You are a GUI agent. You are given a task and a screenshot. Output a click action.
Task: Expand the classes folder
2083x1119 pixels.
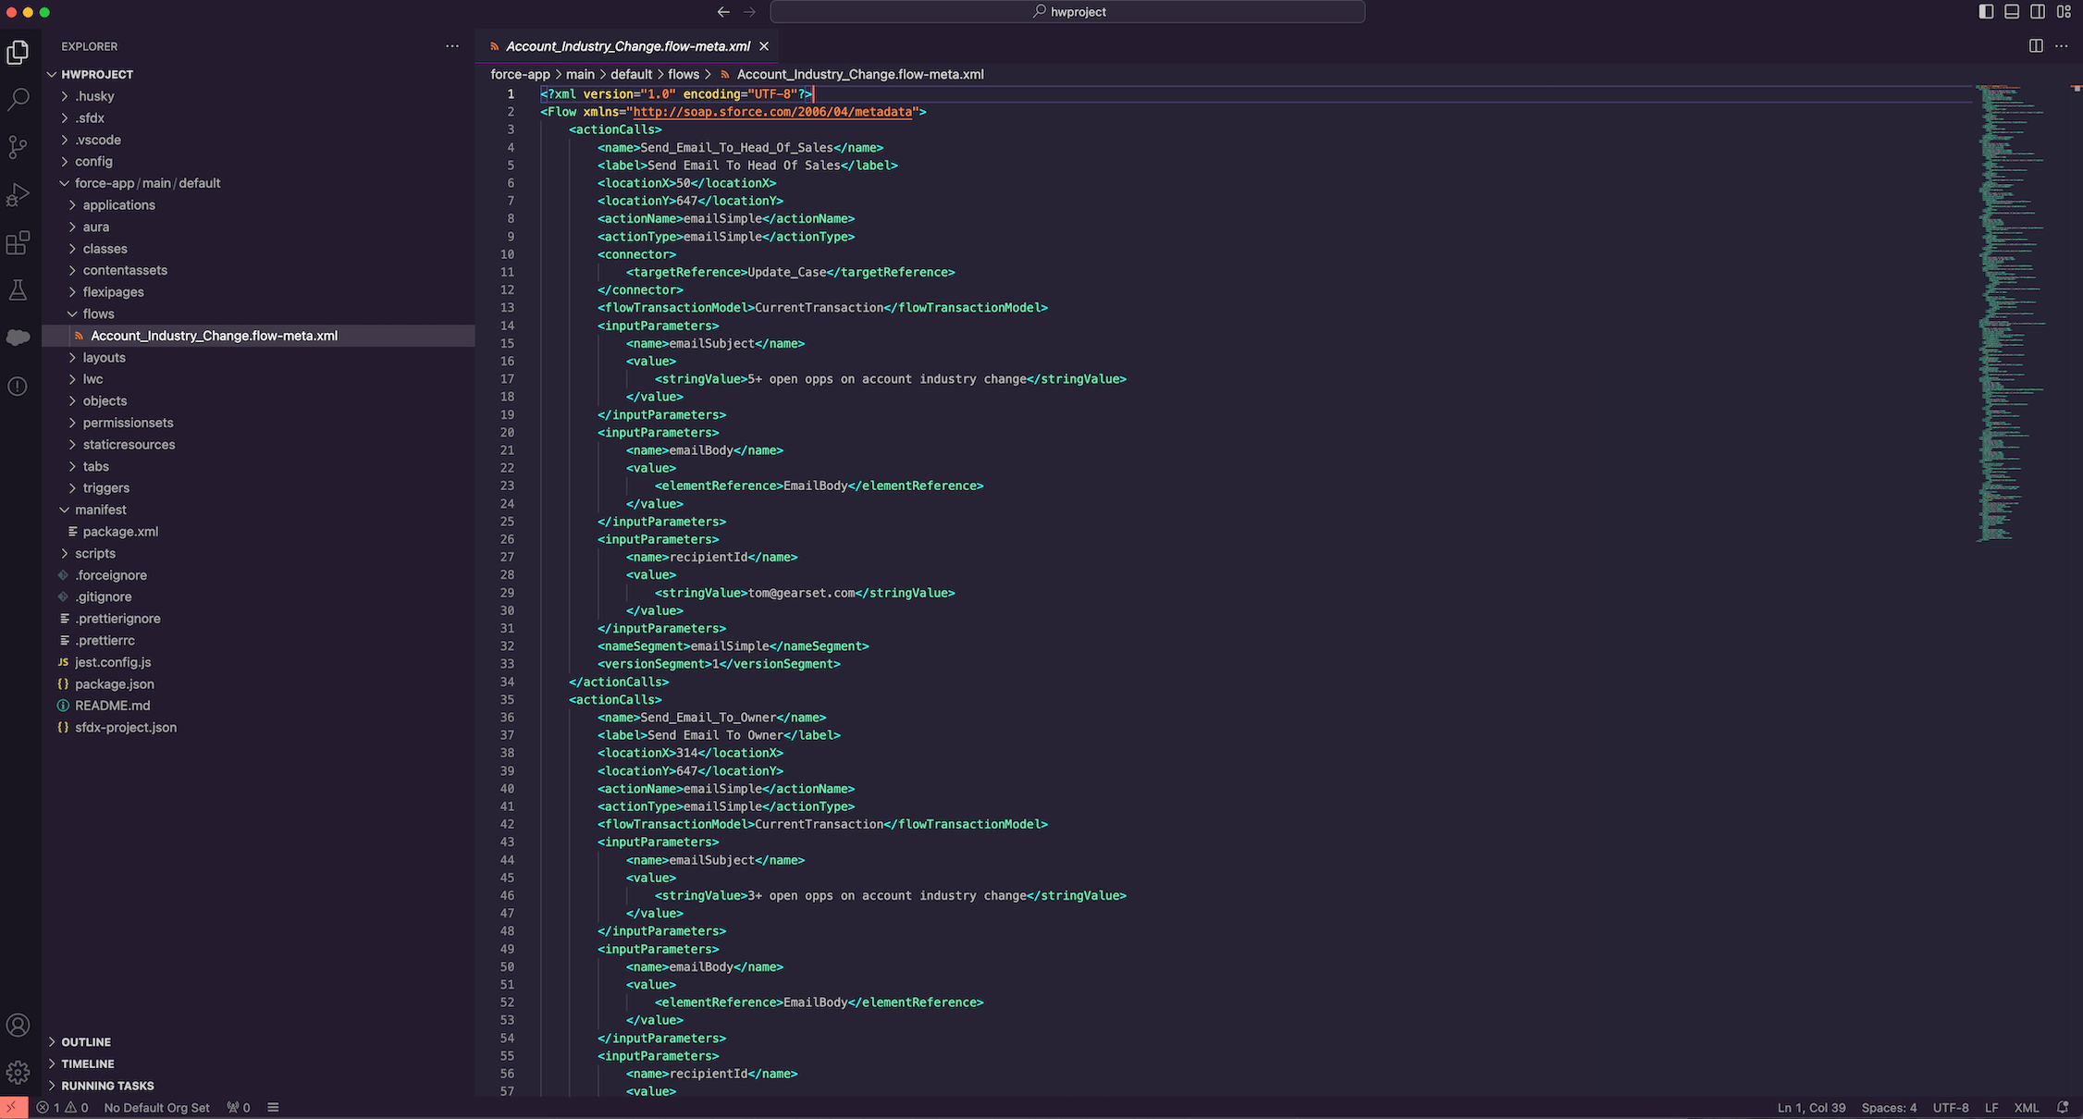(105, 249)
